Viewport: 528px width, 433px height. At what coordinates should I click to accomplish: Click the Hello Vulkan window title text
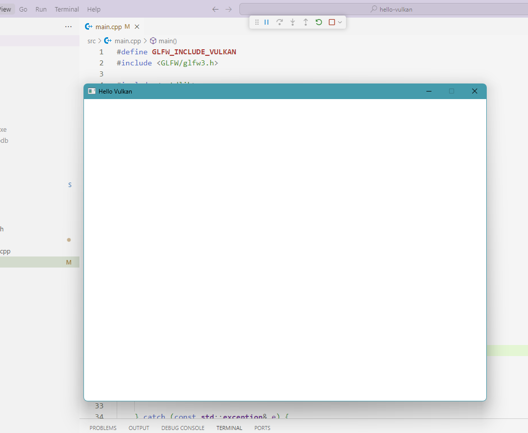point(115,91)
